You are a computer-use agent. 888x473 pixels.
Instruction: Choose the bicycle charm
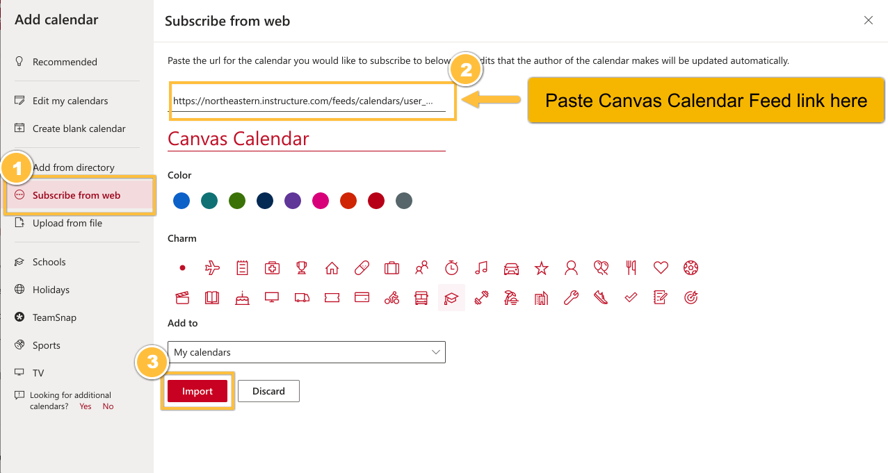[391, 297]
